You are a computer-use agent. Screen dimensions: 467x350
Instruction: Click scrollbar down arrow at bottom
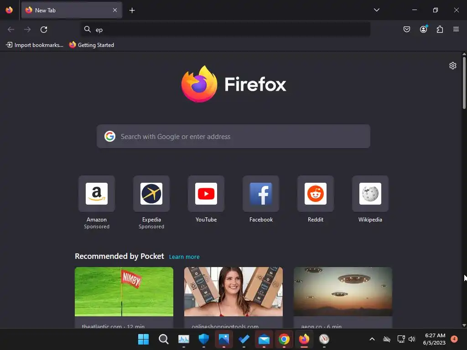tap(464, 325)
